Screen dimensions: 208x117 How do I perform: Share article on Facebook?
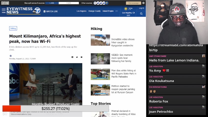pyautogui.click(x=72, y=57)
